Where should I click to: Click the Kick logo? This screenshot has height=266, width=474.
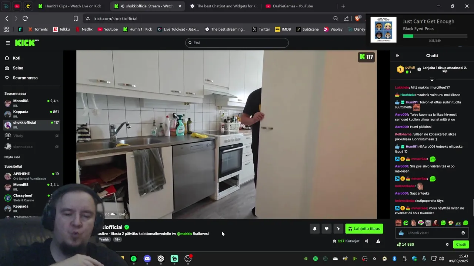(x=27, y=43)
